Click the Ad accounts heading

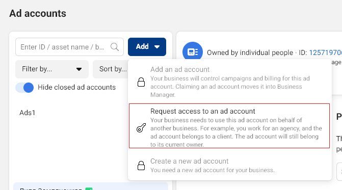pos(38,14)
